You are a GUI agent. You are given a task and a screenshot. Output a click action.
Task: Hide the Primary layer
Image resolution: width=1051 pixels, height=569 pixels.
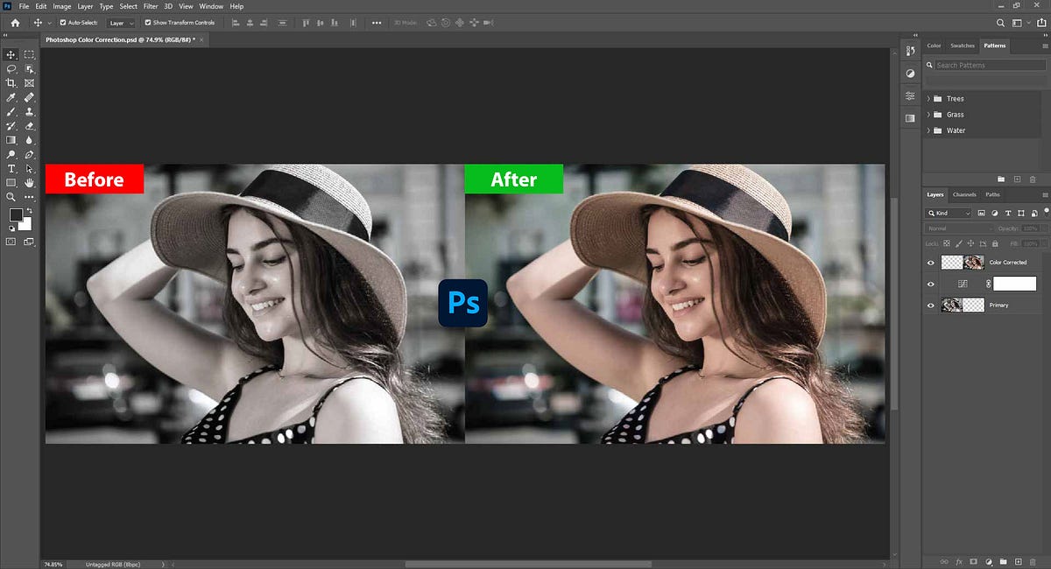tap(931, 305)
